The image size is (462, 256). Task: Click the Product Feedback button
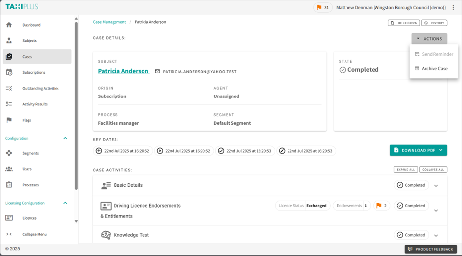point(431,249)
